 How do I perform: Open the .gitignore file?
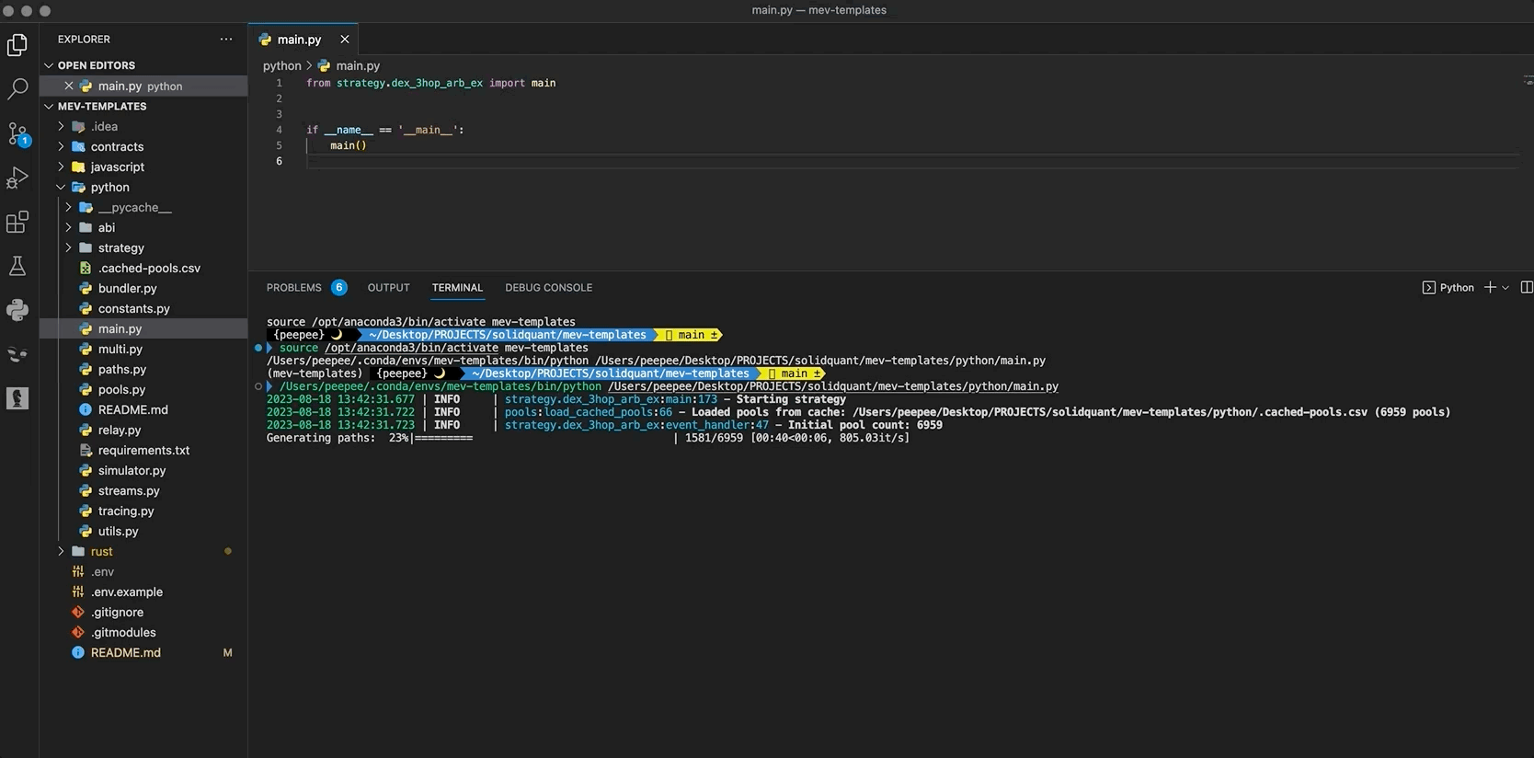tap(143, 612)
